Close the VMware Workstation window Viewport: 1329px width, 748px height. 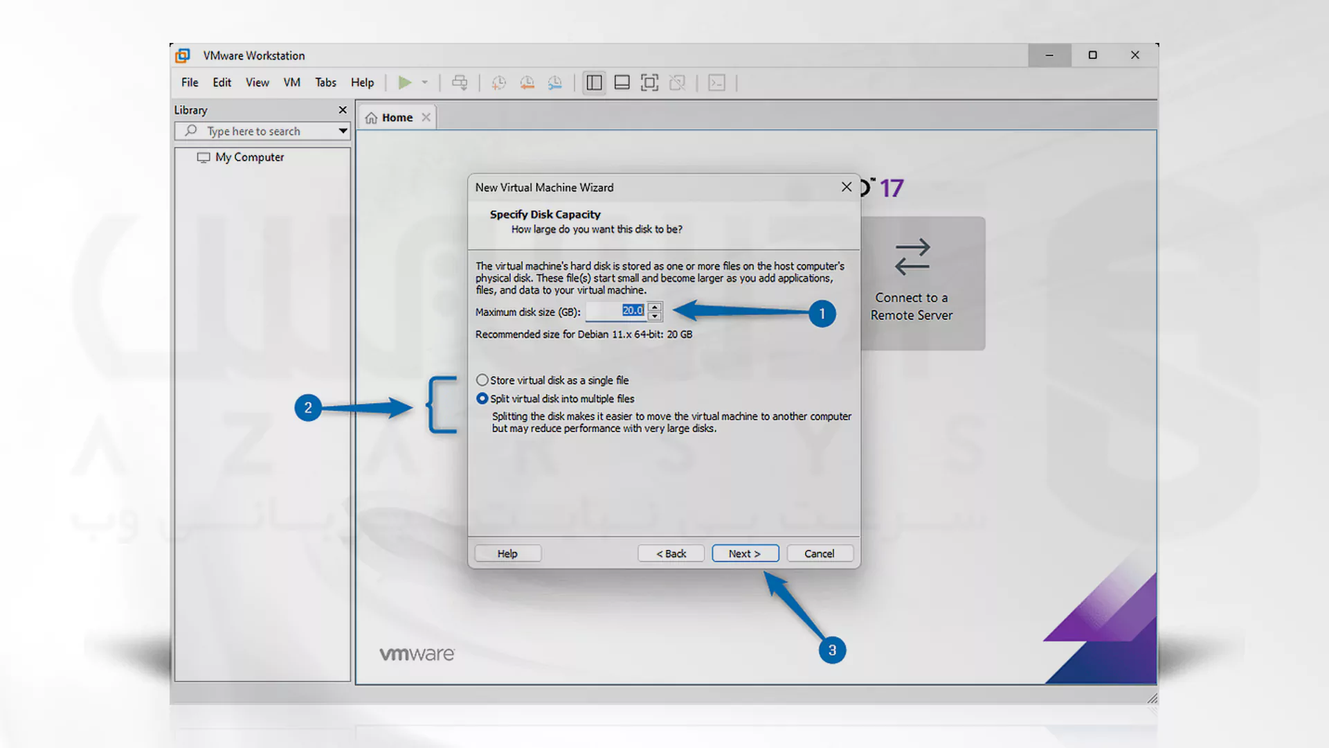pos(1135,55)
